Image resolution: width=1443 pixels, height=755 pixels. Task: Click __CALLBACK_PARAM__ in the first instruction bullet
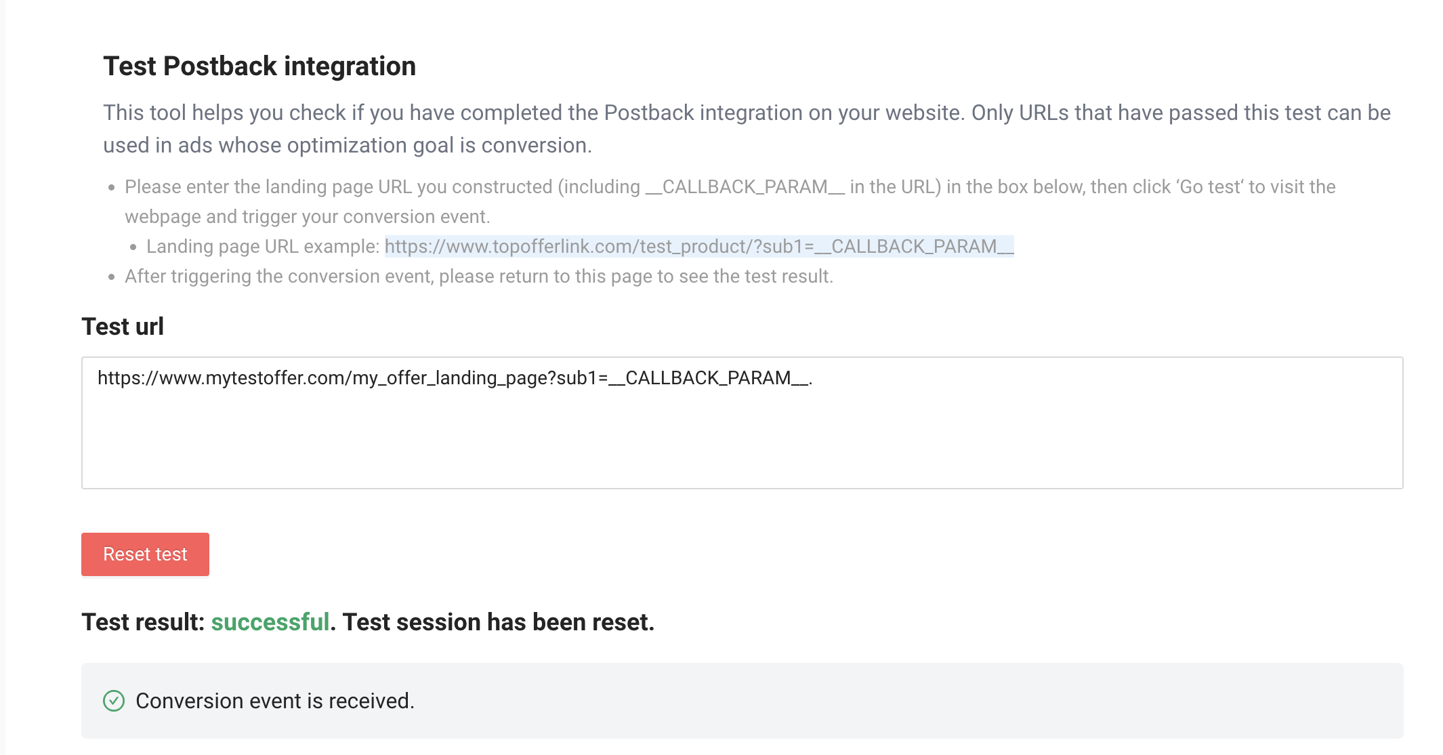pos(745,187)
